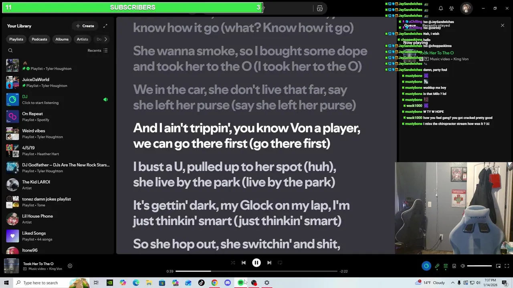Open Connect to a device icon
Screen dimensions: 513x288
454,266
